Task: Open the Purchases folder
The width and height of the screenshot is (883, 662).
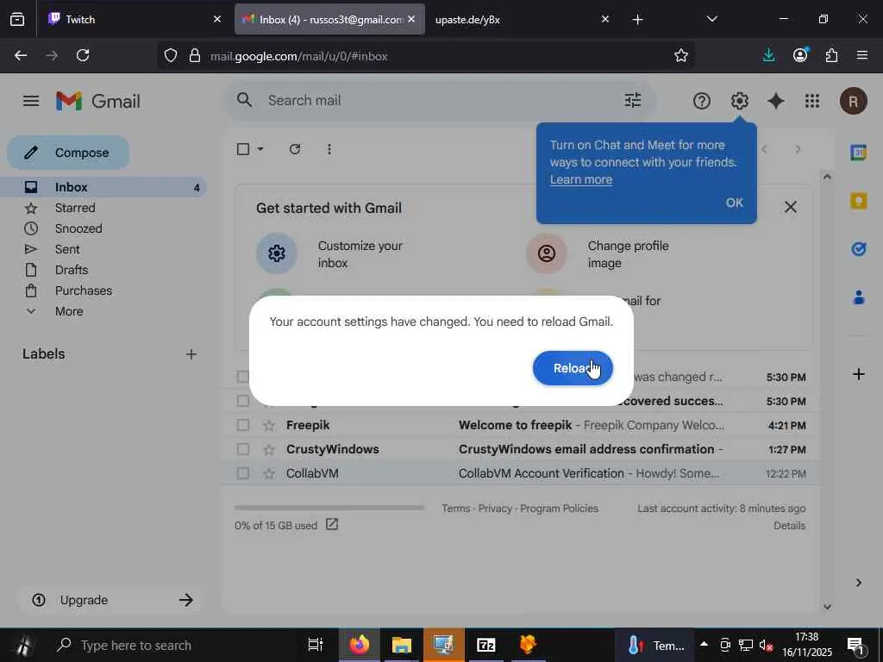Action: click(x=84, y=290)
